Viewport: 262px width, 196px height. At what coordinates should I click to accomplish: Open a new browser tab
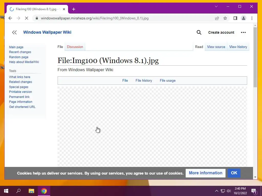coord(74,9)
